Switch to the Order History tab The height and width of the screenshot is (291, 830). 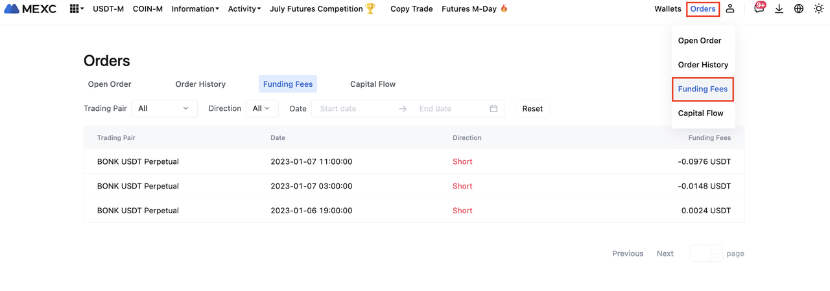pyautogui.click(x=200, y=84)
